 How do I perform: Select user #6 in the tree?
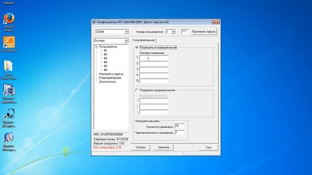105,70
